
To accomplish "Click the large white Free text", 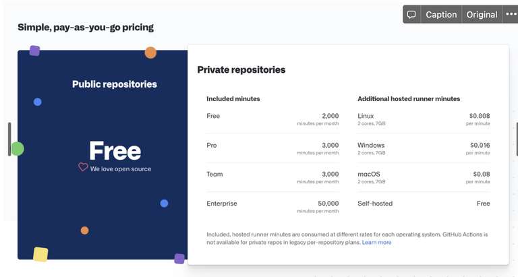I will point(115,151).
